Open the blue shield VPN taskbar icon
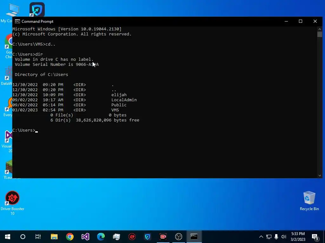The width and height of the screenshot is (325, 243). click(x=148, y=237)
